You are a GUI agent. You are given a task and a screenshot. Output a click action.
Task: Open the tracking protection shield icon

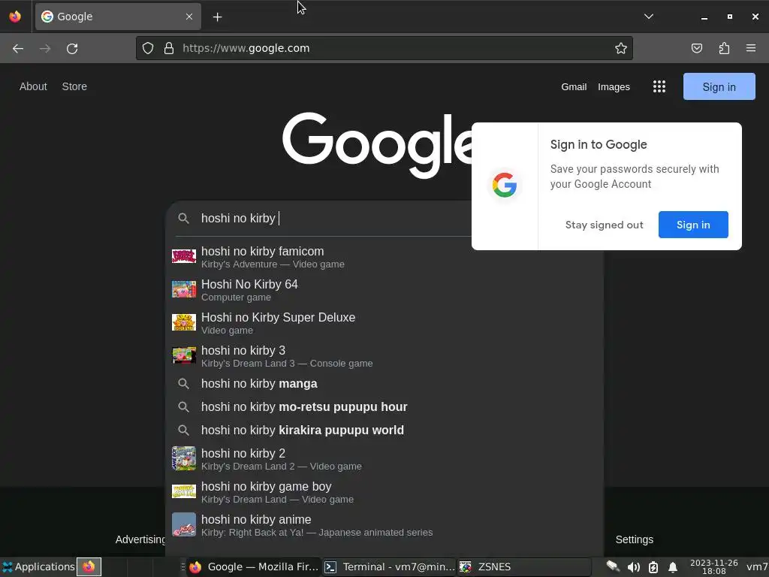pos(148,48)
